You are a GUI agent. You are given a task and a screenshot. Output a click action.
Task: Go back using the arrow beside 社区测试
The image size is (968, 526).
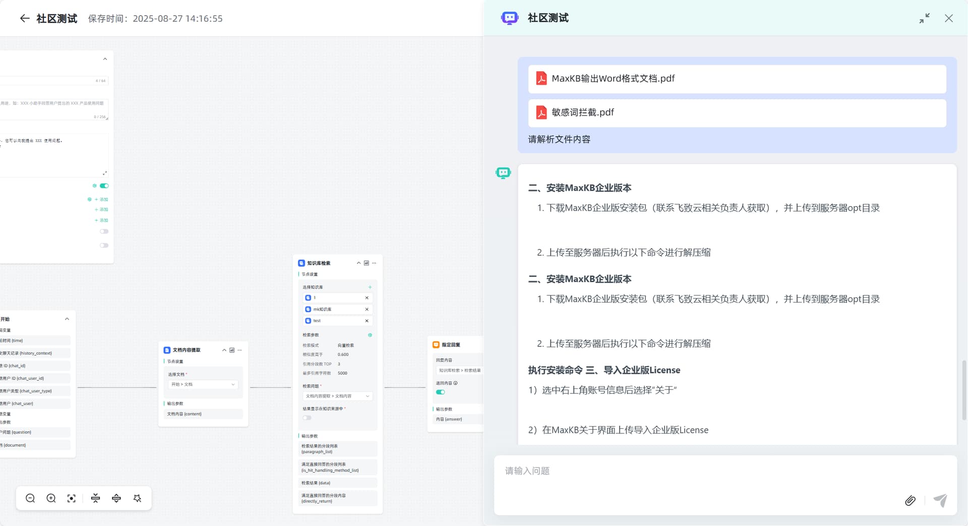24,19
